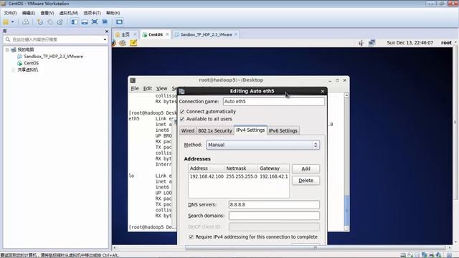
Task: Click the library search input field
Action: tap(56, 39)
